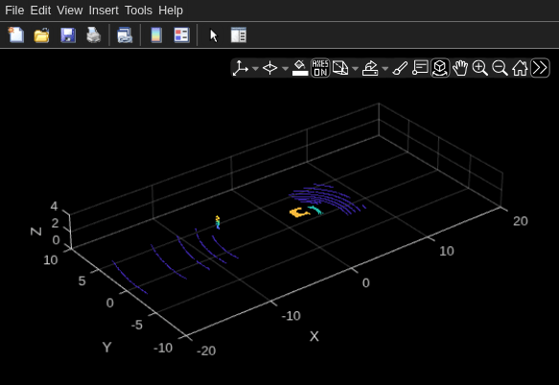Image resolution: width=559 pixels, height=385 pixels.
Task: Click the Z axis label
Action: tap(36, 232)
